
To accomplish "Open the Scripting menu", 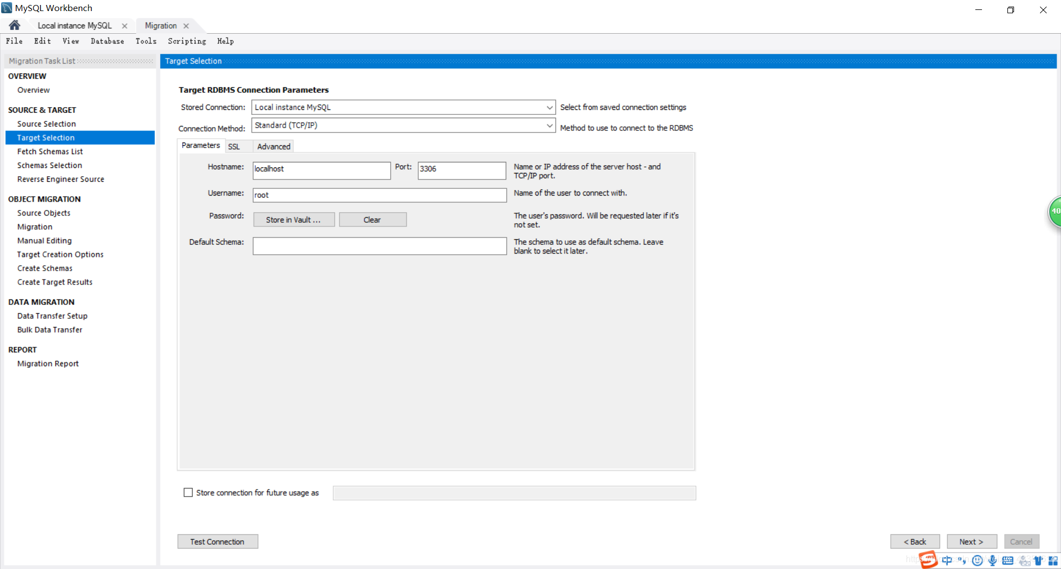I will tap(187, 41).
